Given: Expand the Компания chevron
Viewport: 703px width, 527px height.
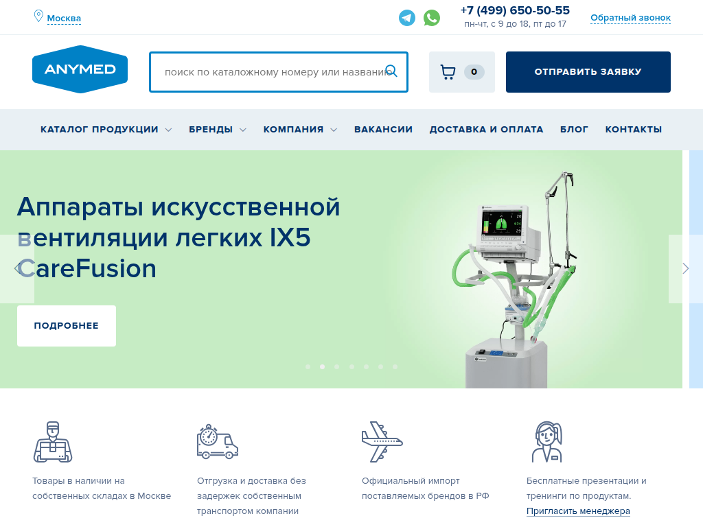Looking at the screenshot, I should click(x=334, y=130).
